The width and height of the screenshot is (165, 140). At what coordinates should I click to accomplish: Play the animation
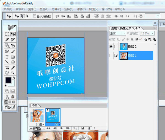click(x=62, y=128)
